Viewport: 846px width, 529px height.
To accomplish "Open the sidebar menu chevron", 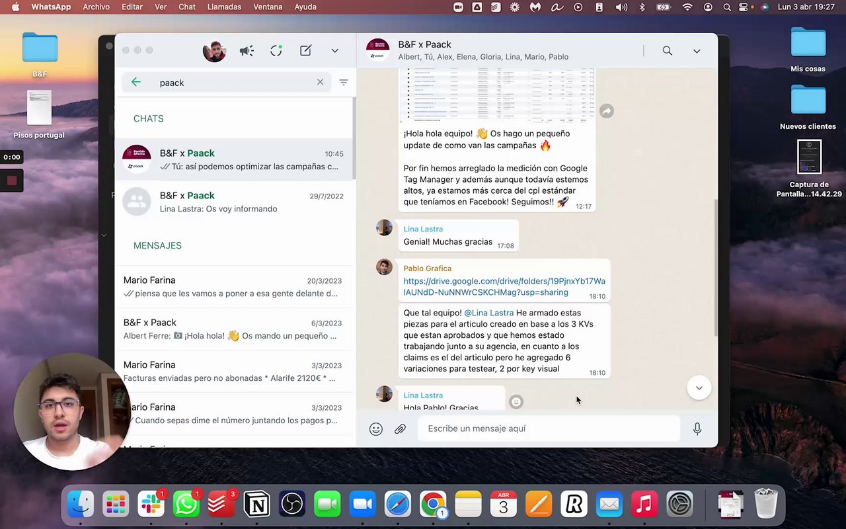I will tap(335, 51).
